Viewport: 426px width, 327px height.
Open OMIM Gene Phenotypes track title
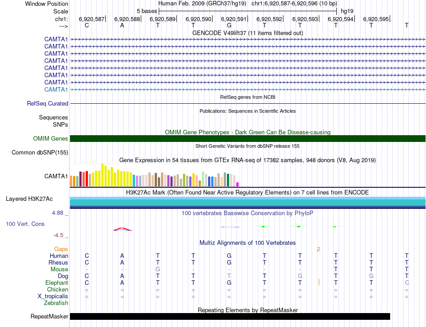(x=248, y=132)
